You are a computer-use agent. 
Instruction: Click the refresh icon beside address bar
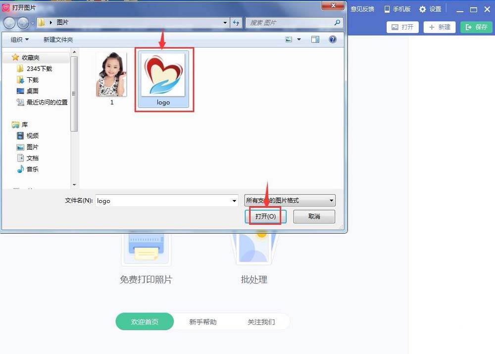[x=236, y=22]
